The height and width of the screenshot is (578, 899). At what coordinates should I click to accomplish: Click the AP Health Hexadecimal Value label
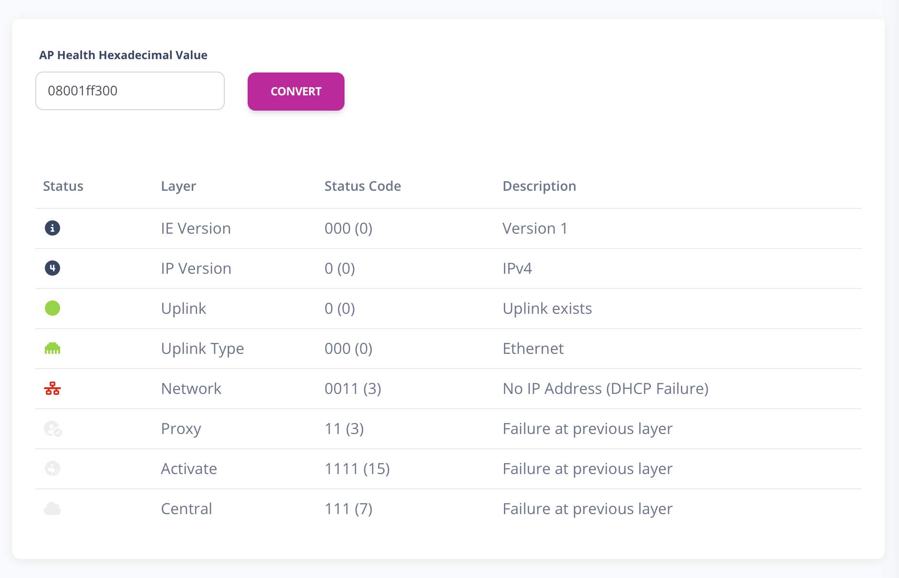[123, 55]
